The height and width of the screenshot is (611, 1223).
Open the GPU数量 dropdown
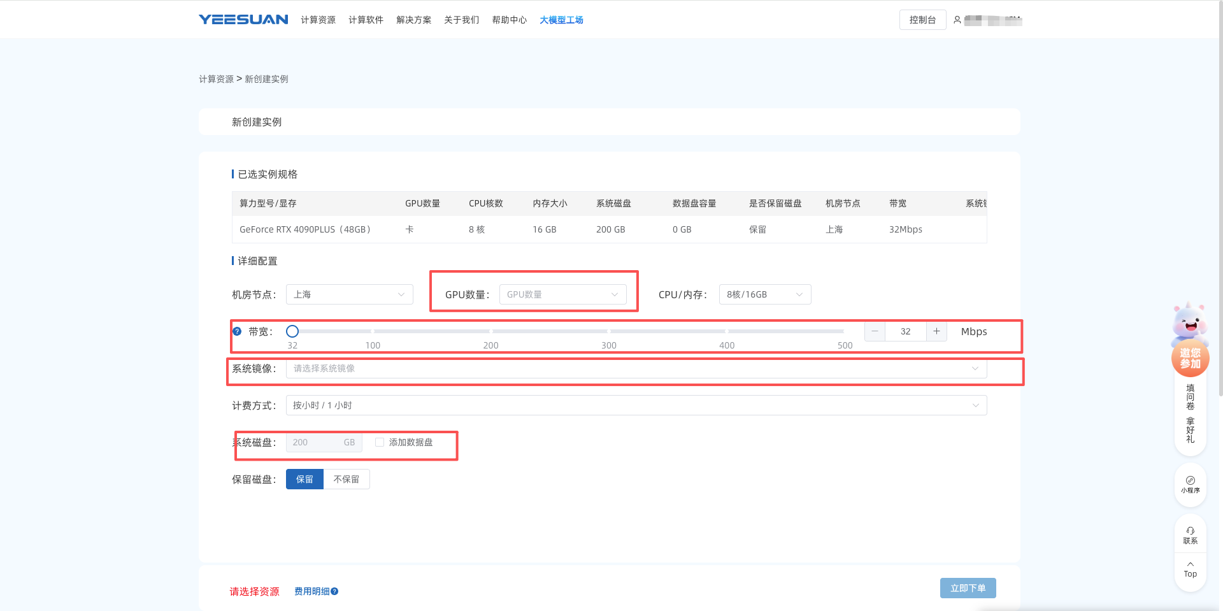coord(562,294)
